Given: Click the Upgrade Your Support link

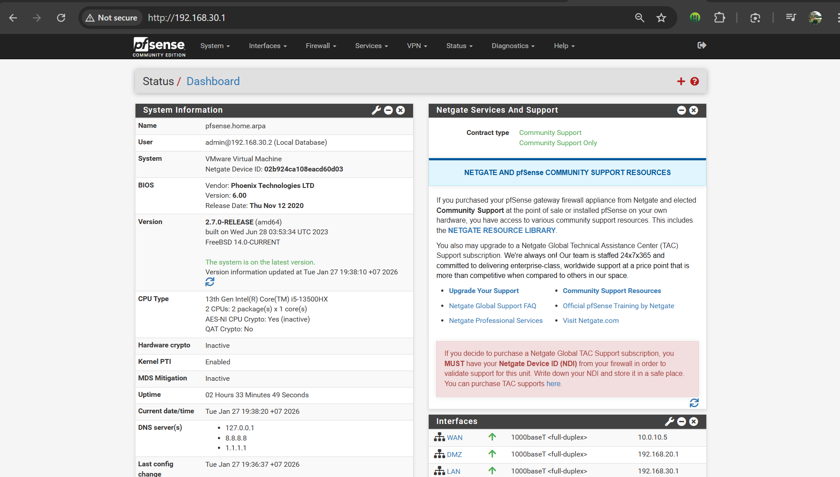Looking at the screenshot, I should pos(484,291).
